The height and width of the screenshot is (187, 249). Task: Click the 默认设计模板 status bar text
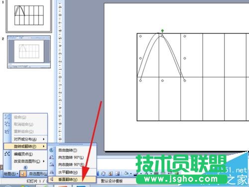pos(112,181)
